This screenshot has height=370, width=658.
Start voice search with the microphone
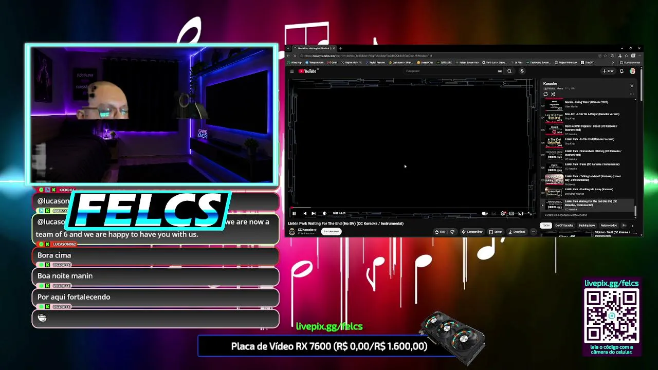pyautogui.click(x=522, y=71)
